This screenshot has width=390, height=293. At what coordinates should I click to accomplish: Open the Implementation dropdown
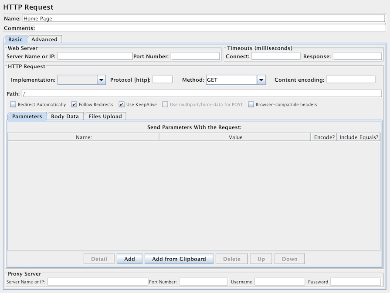(81, 80)
